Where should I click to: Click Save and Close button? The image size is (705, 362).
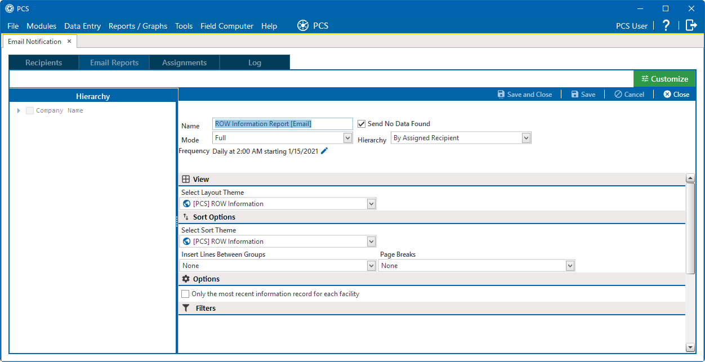click(525, 95)
